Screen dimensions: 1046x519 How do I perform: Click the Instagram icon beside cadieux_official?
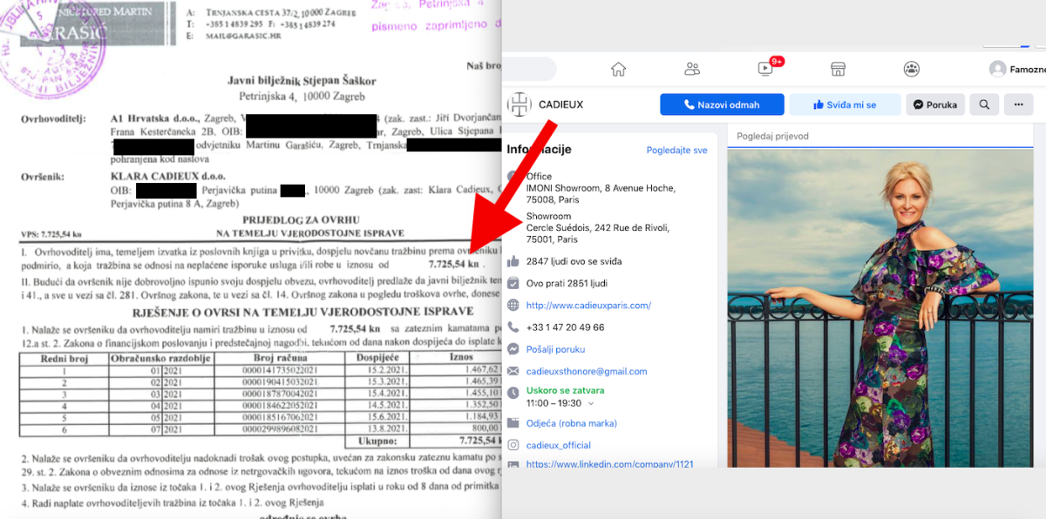pos(513,445)
